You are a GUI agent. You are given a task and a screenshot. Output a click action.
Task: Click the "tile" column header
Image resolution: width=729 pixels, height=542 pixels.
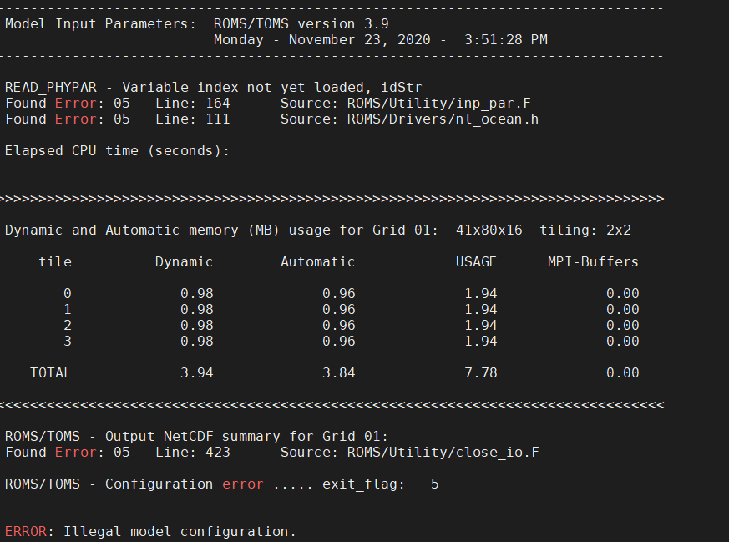(x=55, y=261)
